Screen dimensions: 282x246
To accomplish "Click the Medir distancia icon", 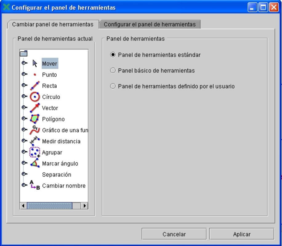I will 35,141.
